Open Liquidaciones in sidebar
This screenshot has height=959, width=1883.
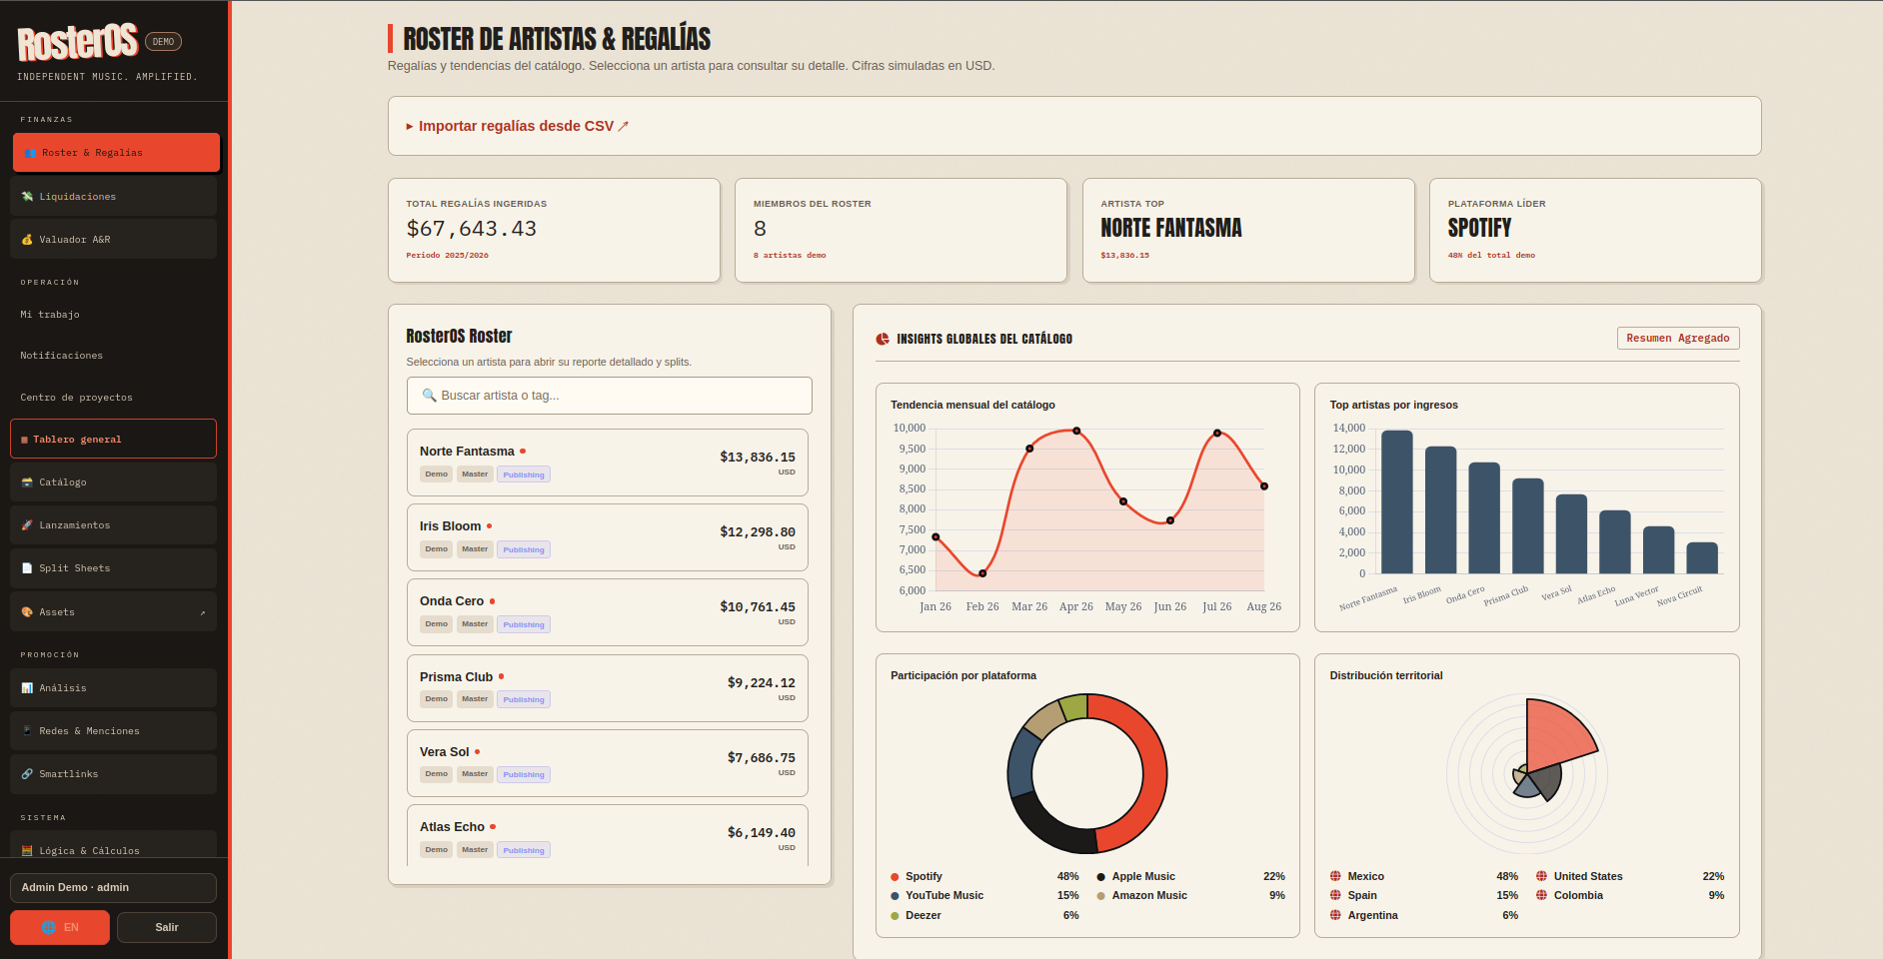[114, 196]
